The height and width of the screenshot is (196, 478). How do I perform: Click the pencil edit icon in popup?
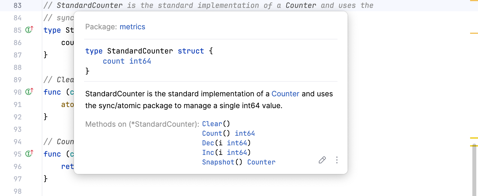coord(322,160)
